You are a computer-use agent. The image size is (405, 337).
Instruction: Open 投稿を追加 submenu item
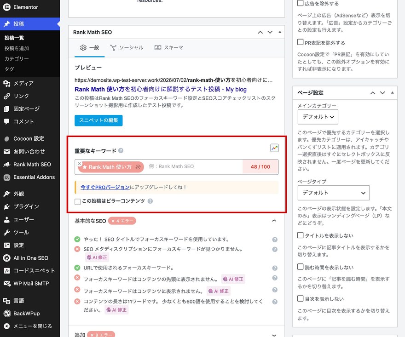point(17,48)
